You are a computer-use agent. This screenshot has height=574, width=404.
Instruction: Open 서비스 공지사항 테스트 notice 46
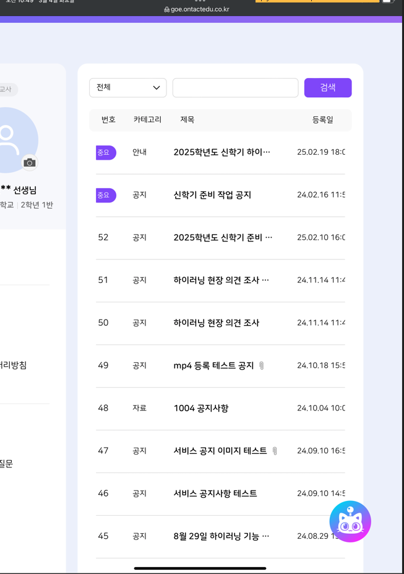pyautogui.click(x=215, y=494)
